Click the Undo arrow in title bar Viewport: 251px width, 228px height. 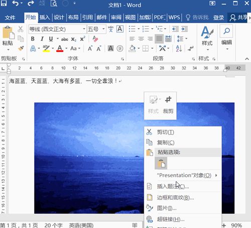click(15, 4)
